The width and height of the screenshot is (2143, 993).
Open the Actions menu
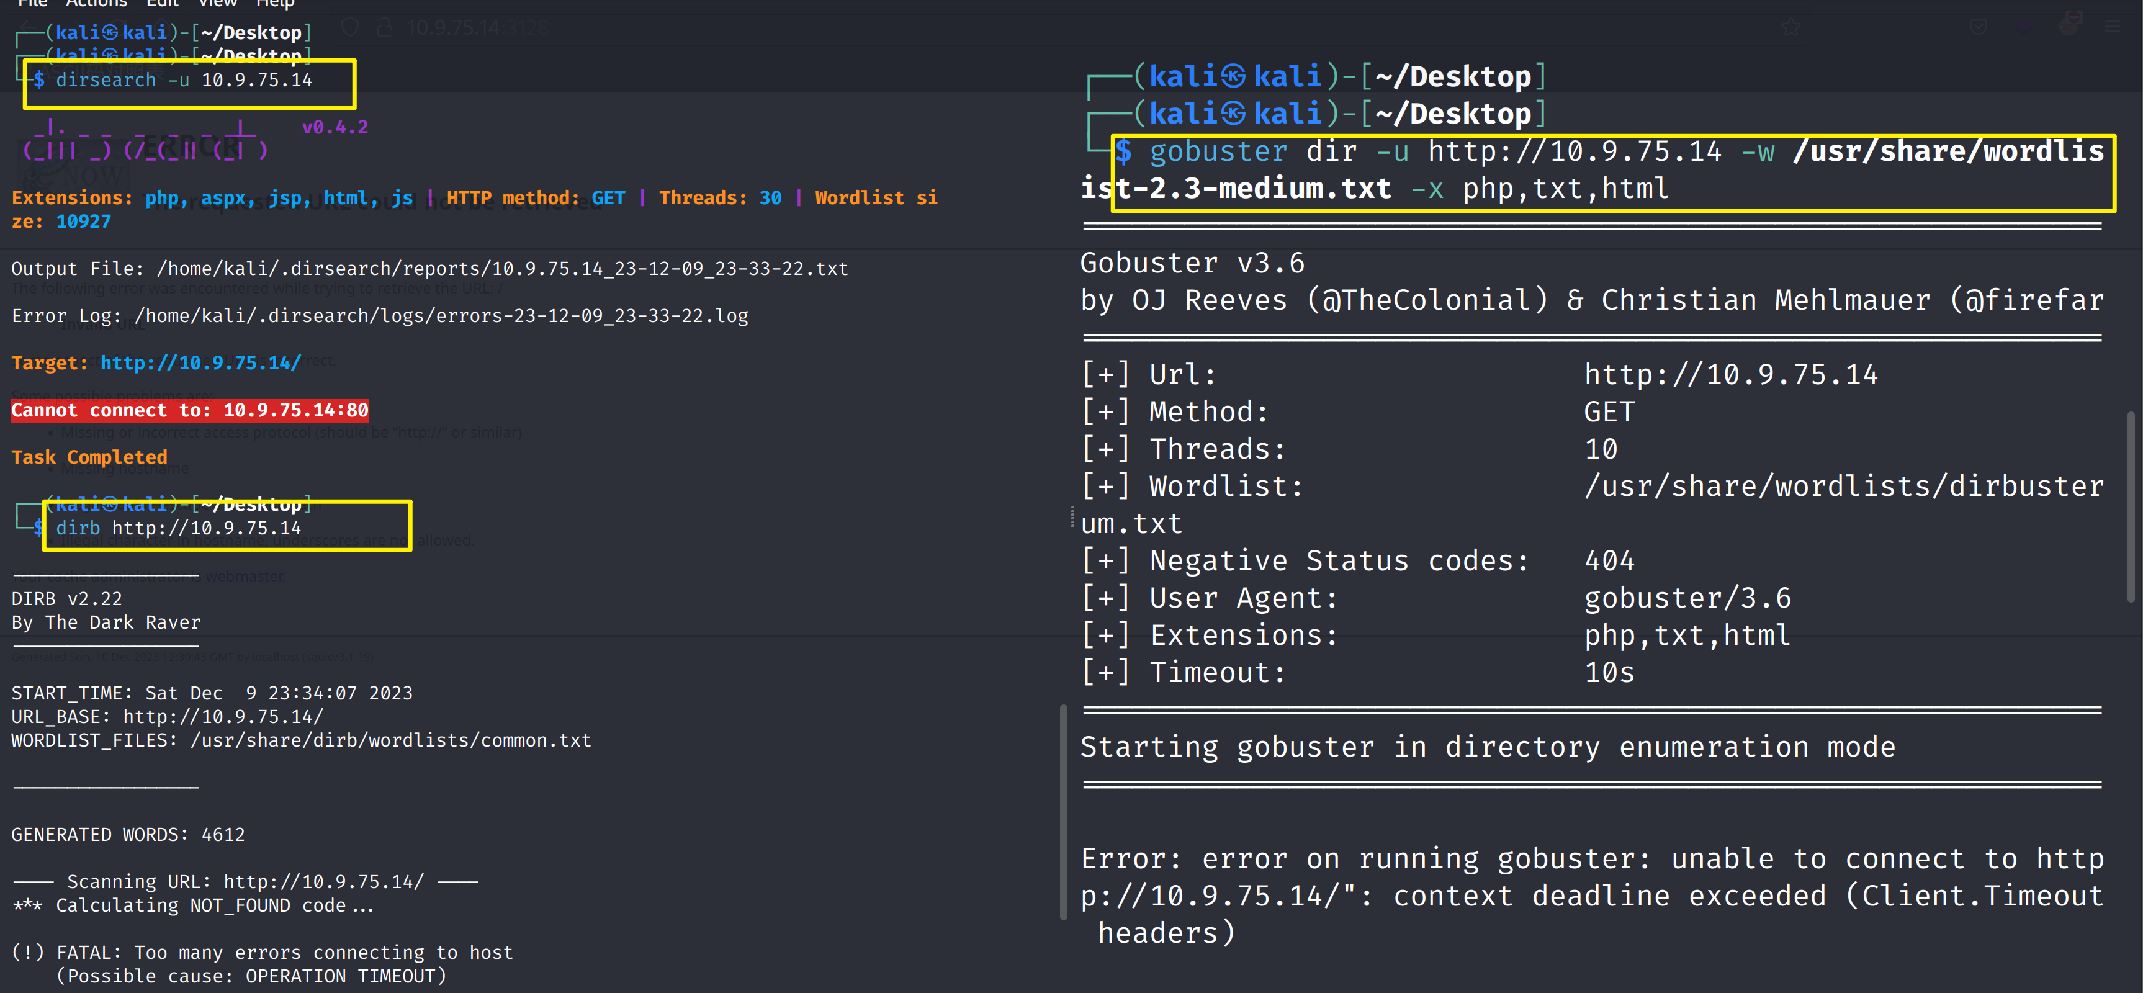pos(96,3)
